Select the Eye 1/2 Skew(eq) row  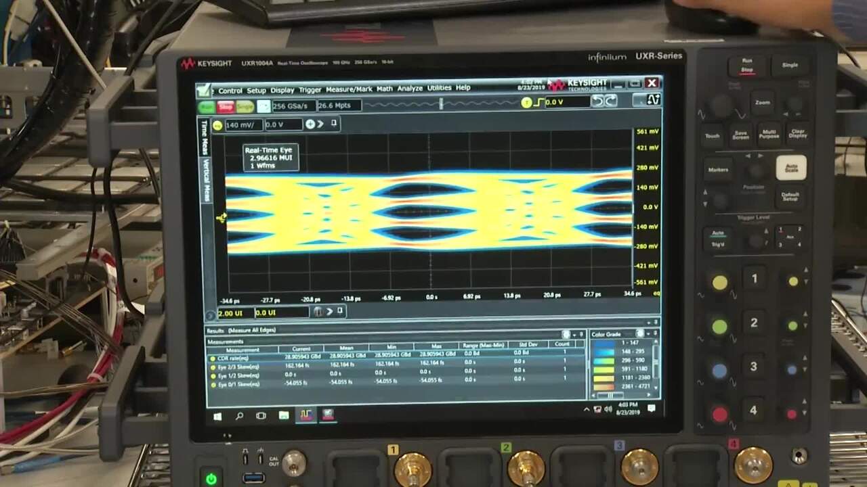coord(396,373)
